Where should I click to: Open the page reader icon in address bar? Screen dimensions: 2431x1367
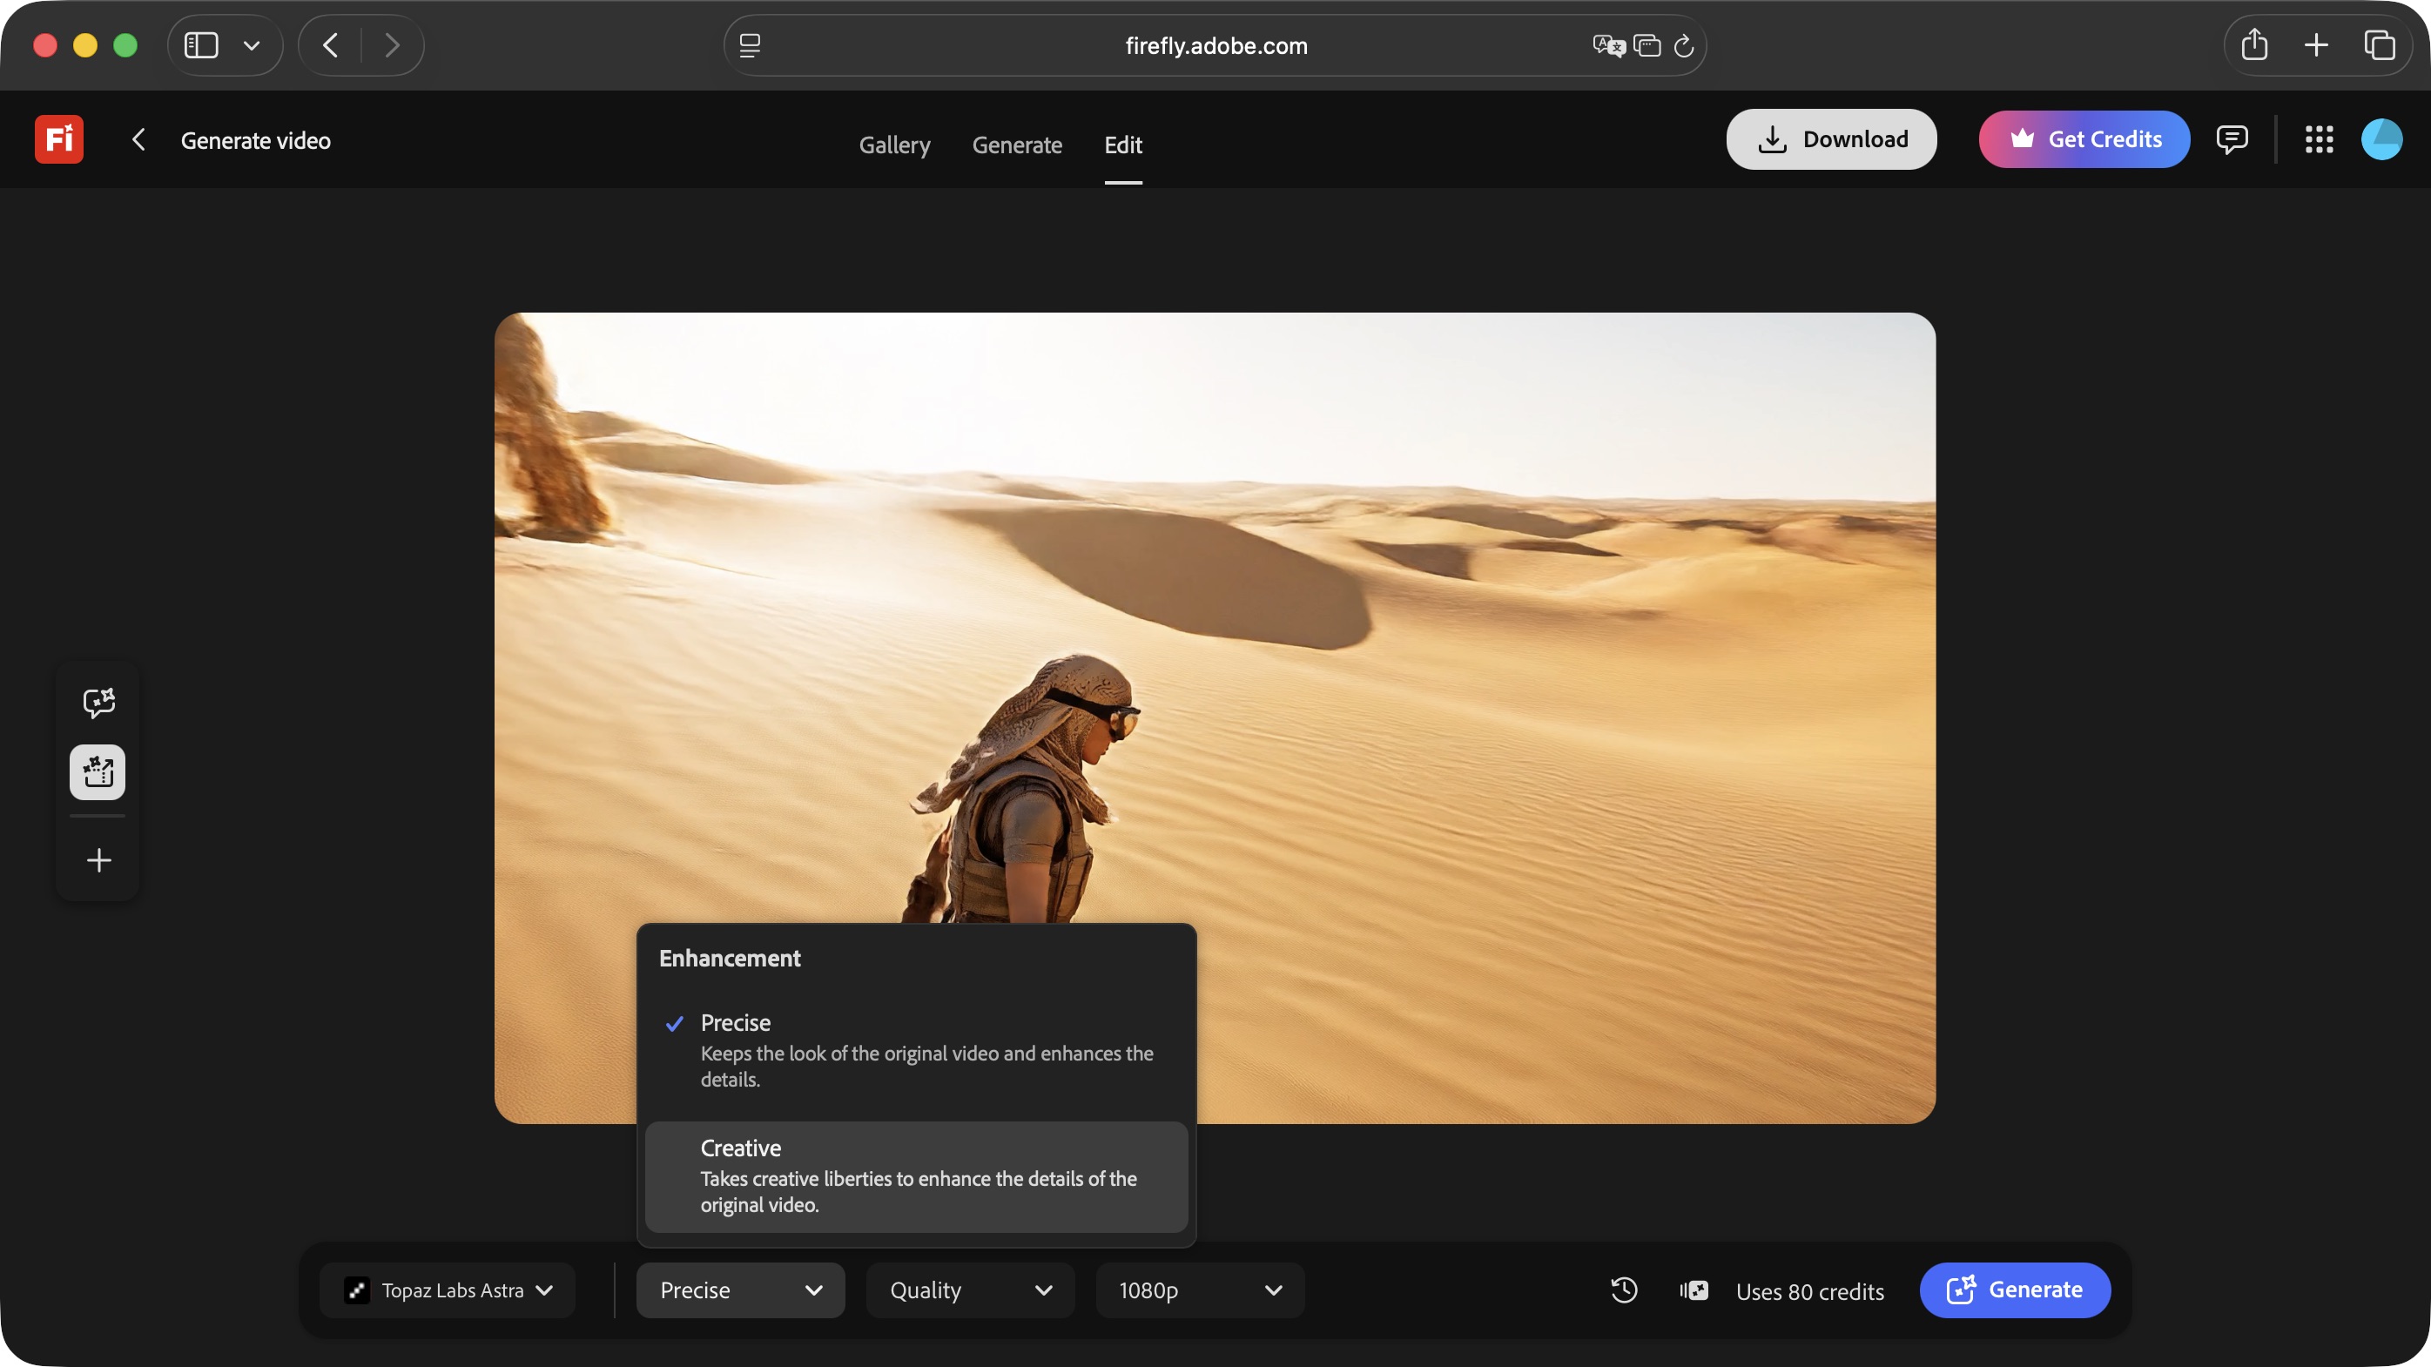[x=750, y=45]
